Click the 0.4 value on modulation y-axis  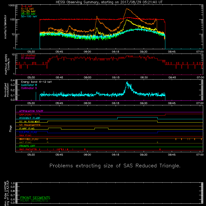point(13,80)
